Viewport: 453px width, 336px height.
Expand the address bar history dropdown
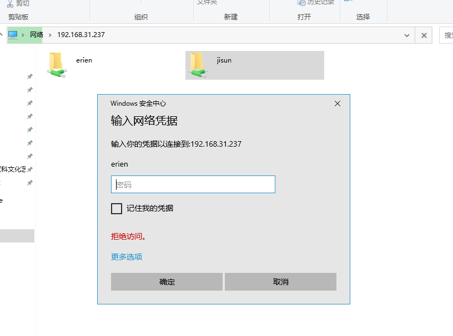click(x=407, y=35)
